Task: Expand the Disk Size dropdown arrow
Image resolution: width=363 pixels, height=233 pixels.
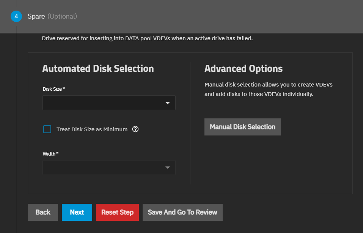Action: tap(168, 103)
